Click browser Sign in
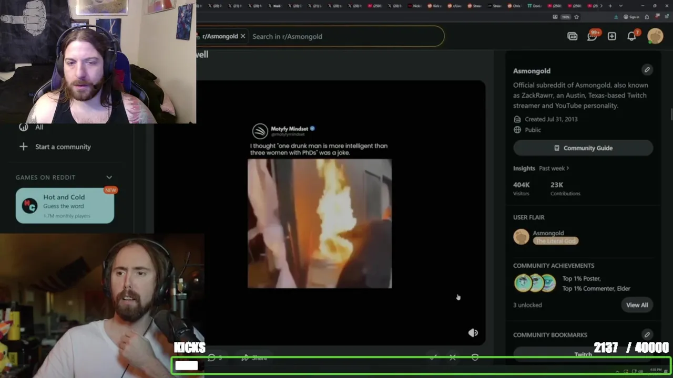The width and height of the screenshot is (673, 378). click(x=631, y=17)
